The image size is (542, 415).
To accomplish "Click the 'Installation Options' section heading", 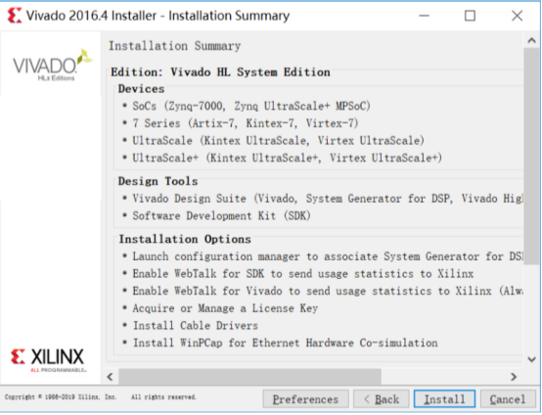I will click(185, 239).
